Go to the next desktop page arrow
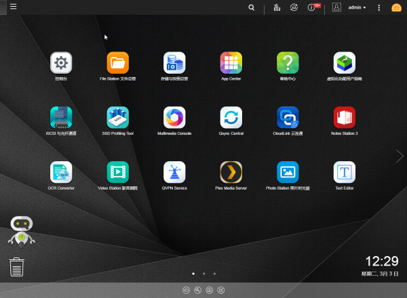407x298 pixels. click(x=400, y=156)
